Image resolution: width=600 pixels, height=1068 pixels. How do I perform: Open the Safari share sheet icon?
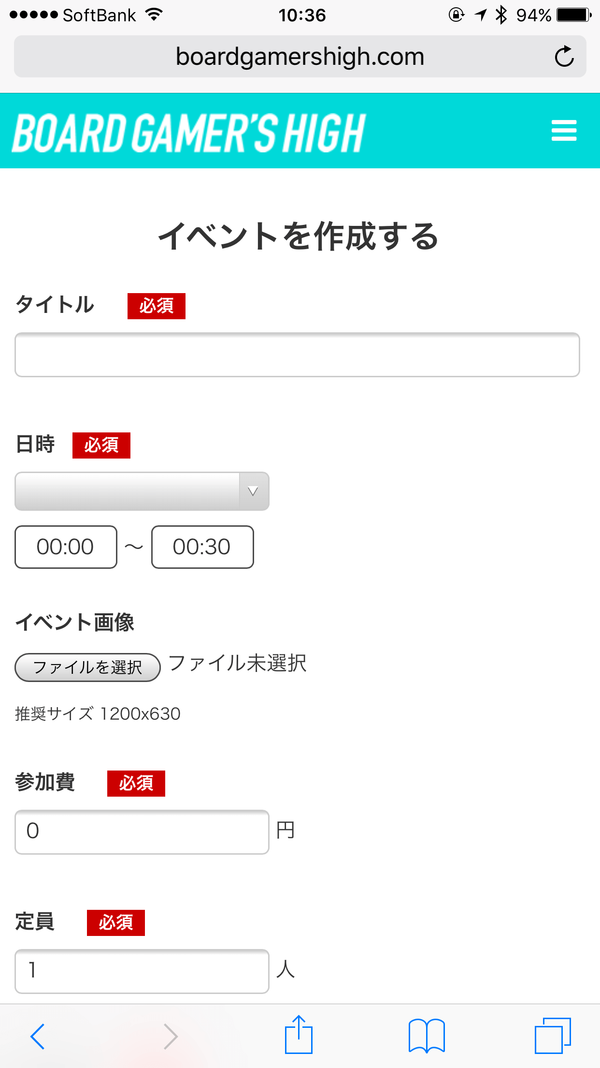(x=299, y=1035)
